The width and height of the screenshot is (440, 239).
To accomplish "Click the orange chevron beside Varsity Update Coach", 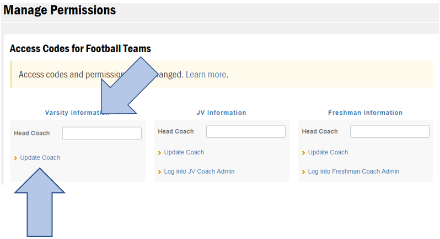I will 15,158.
